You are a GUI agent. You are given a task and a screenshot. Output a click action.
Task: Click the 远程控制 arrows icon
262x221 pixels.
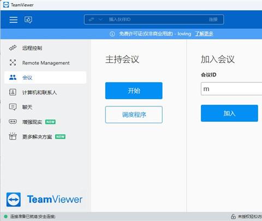coord(13,48)
